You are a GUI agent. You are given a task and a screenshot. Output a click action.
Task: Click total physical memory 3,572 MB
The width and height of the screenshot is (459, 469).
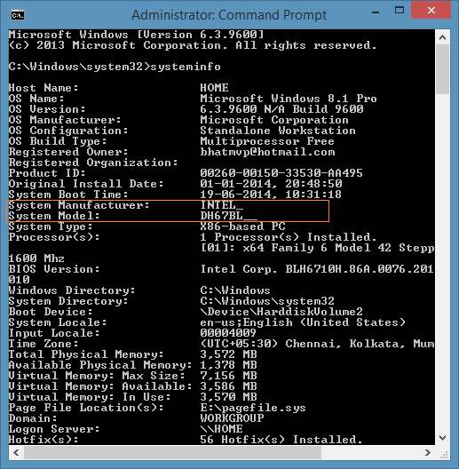pos(228,354)
